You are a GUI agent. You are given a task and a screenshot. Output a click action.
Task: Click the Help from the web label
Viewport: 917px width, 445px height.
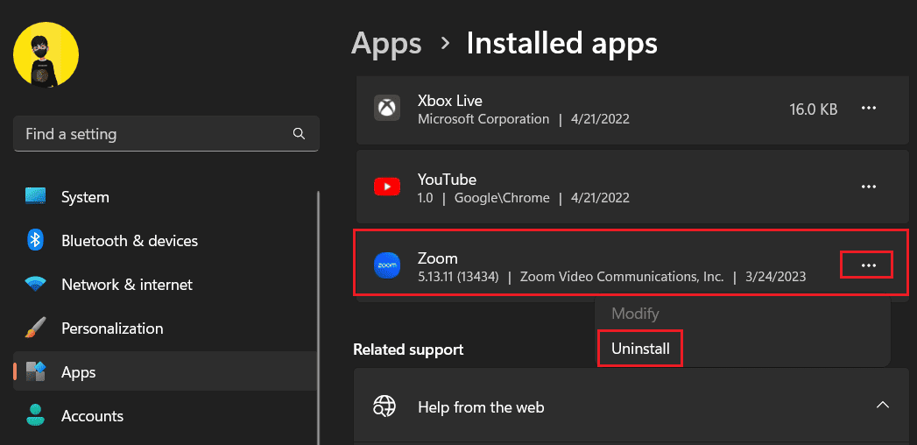(x=481, y=407)
